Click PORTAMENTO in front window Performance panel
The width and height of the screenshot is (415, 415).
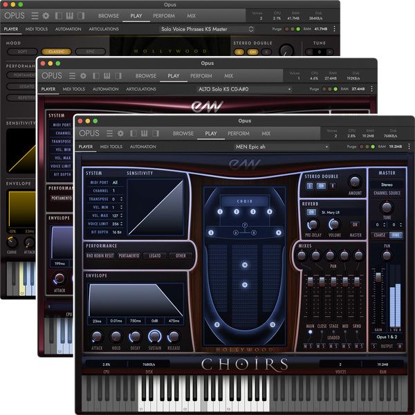pos(129,256)
